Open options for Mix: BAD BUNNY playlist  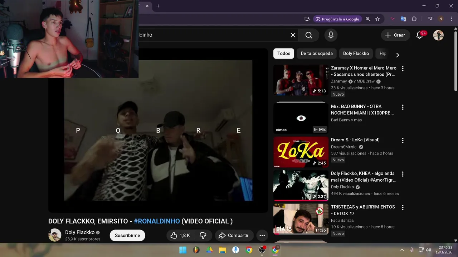pos(403,107)
